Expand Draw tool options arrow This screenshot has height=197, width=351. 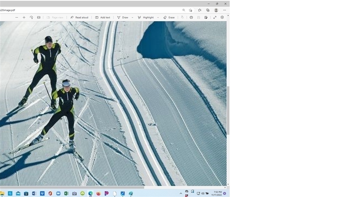click(132, 17)
